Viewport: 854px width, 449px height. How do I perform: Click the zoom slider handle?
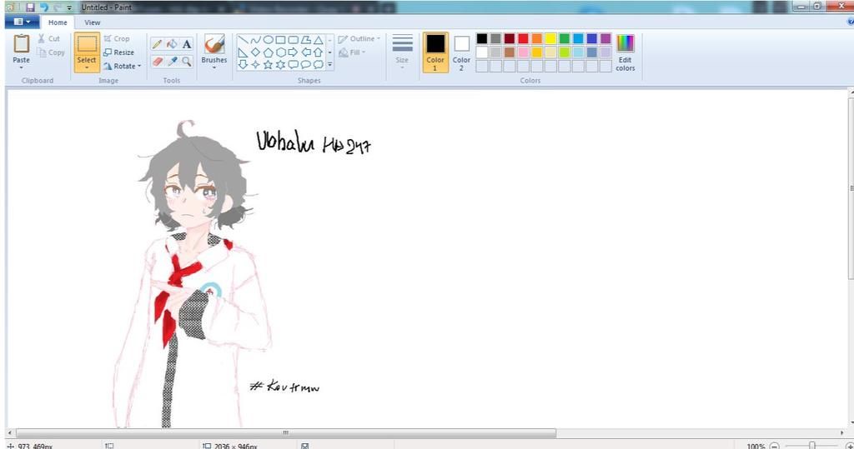pyautogui.click(x=811, y=446)
